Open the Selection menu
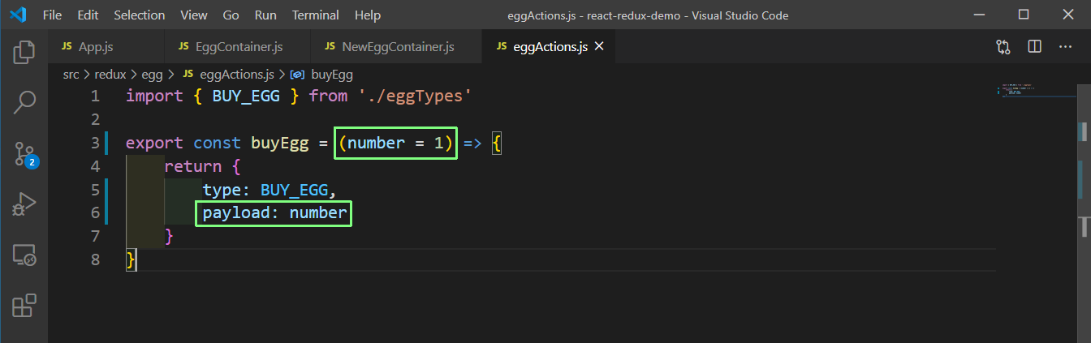1091x343 pixels. point(140,15)
